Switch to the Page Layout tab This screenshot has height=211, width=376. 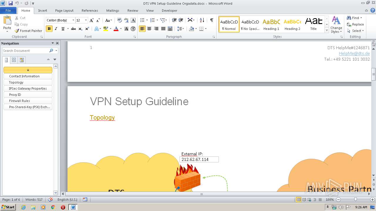(x=64, y=11)
